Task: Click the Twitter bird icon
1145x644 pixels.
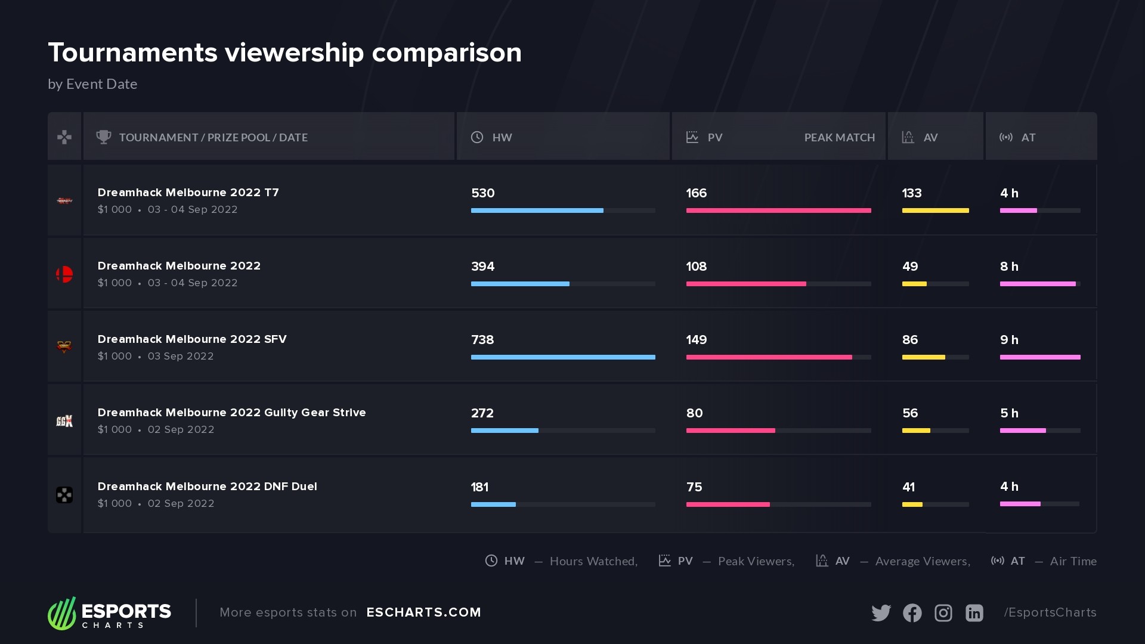Action: [881, 613]
